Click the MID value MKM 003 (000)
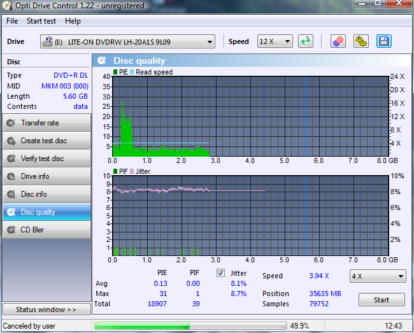Viewport: 414px width, 333px height. coord(65,86)
